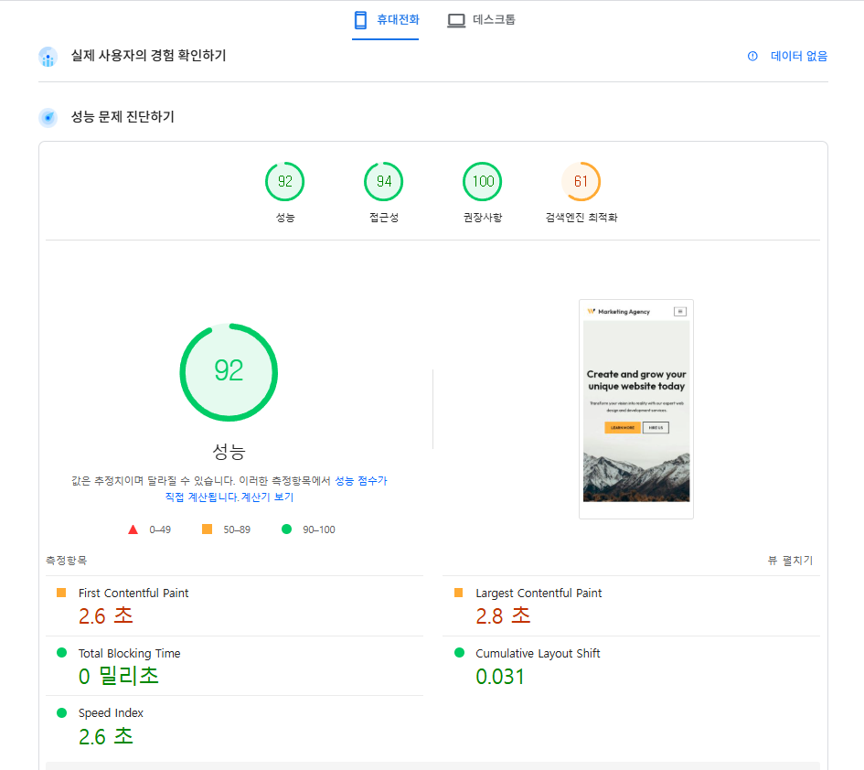Viewport: 864px width, 770px height.
Task: Click the 성능 score gauge showing 92
Action: (x=228, y=372)
